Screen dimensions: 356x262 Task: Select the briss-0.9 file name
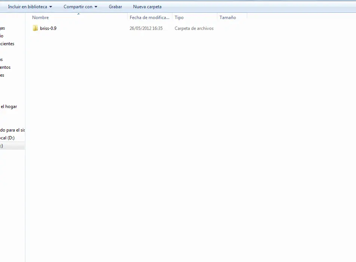point(48,28)
